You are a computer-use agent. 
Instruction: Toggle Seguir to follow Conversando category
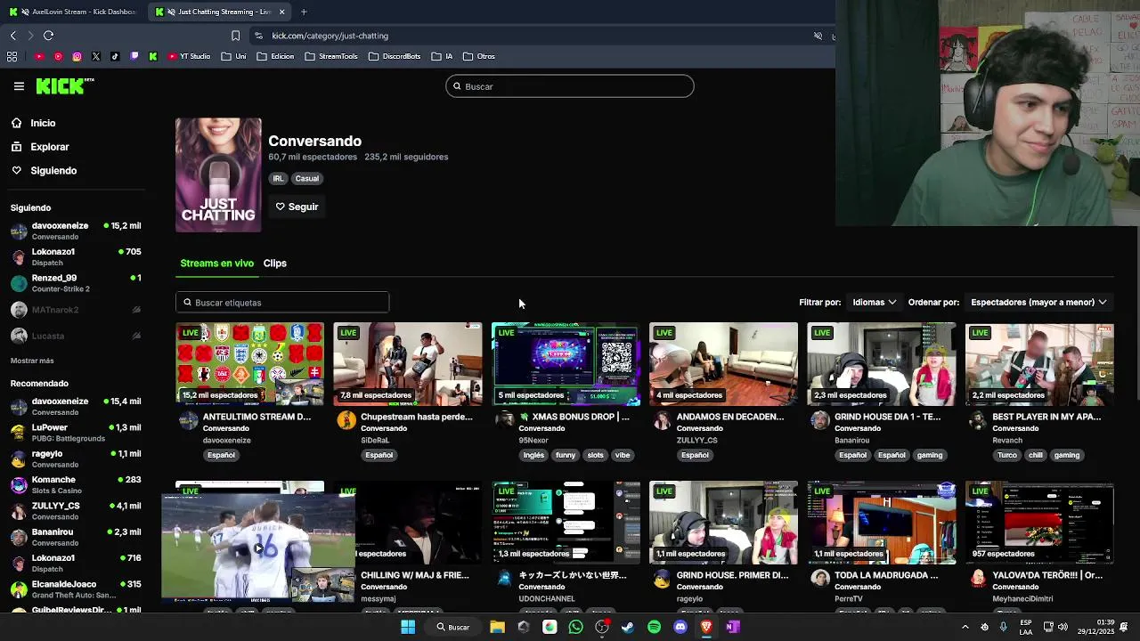point(297,207)
